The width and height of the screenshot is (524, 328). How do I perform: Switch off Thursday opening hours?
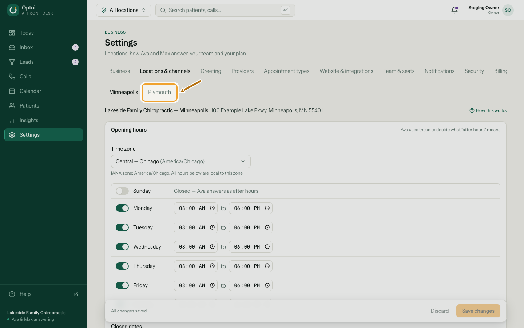(122, 266)
